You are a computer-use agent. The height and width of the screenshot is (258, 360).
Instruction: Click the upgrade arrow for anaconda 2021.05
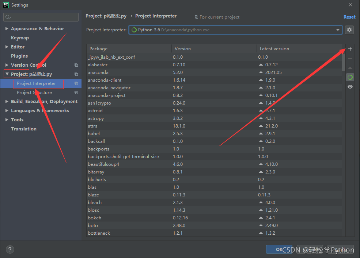click(x=261, y=73)
